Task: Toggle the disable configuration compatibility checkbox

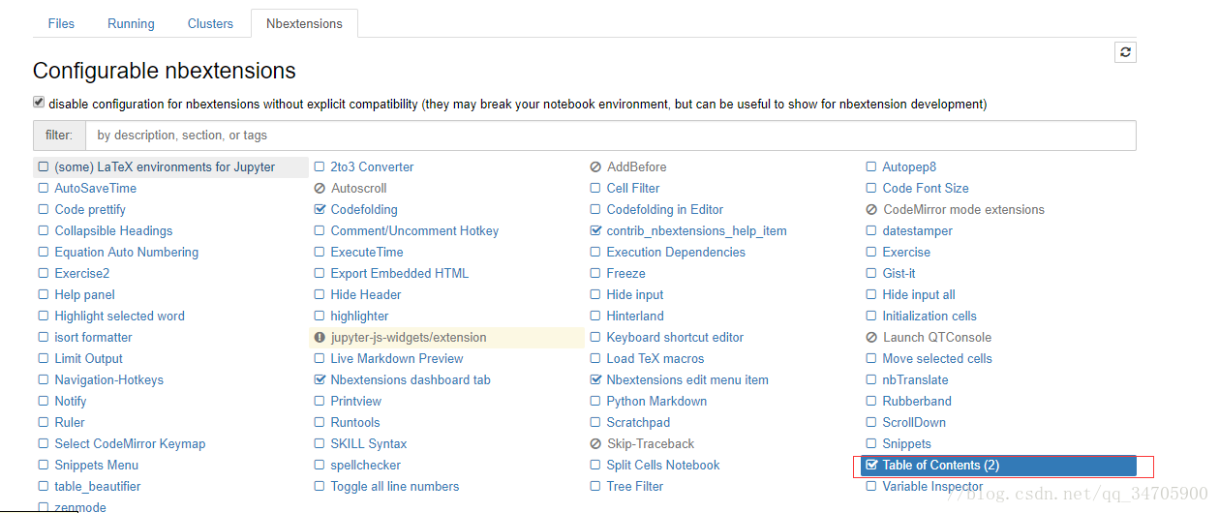Action: (x=39, y=102)
